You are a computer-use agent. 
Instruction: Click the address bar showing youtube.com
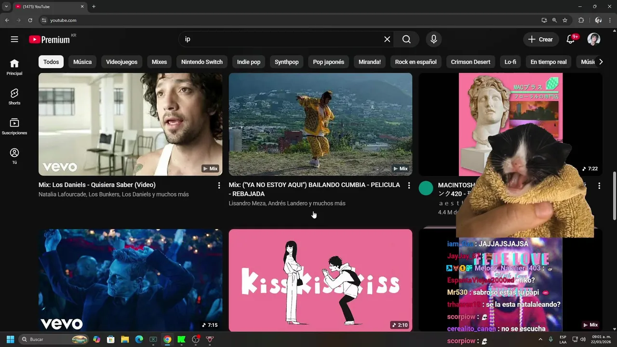click(x=289, y=20)
